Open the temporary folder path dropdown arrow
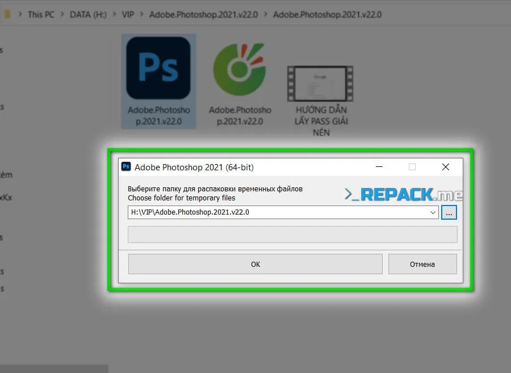 pos(433,212)
